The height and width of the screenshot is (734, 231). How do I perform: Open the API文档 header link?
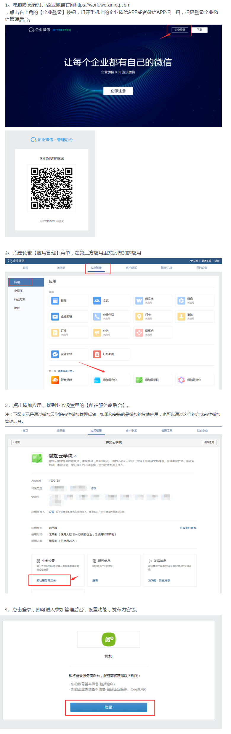(x=194, y=261)
